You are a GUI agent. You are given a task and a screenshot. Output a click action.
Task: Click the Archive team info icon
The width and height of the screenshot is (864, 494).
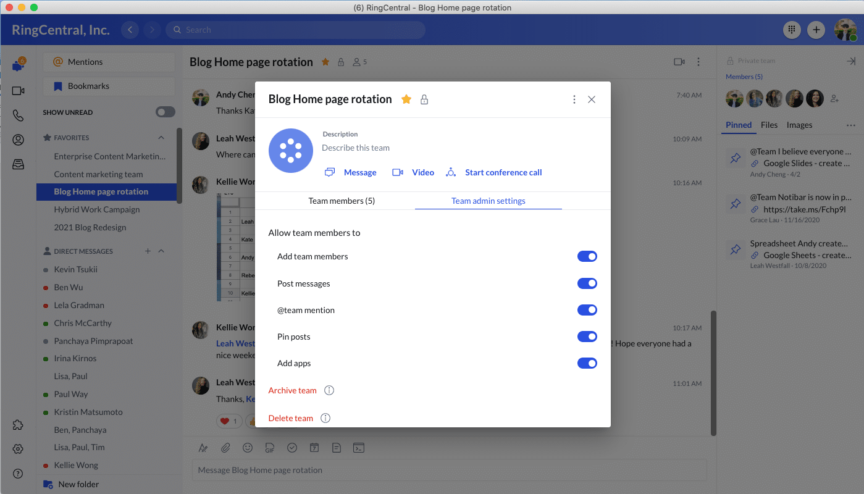tap(329, 390)
